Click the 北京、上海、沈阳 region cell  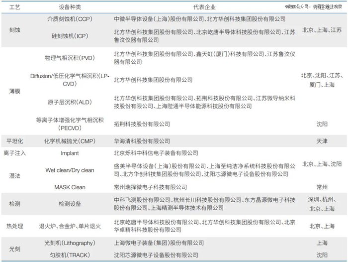point(322,164)
